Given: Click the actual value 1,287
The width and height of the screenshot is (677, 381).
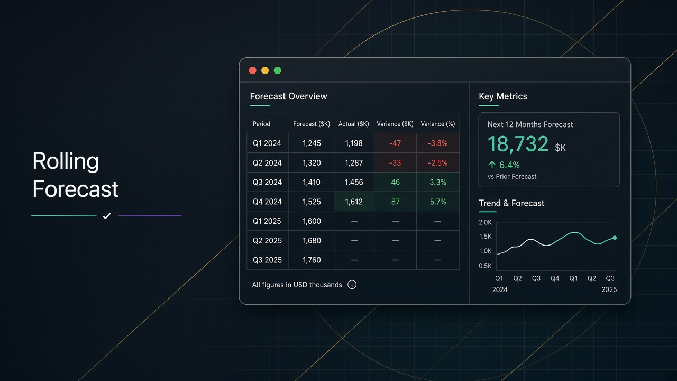Looking at the screenshot, I should [x=354, y=162].
